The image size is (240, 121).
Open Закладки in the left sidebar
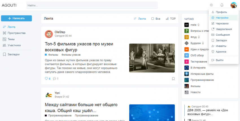click(11, 54)
